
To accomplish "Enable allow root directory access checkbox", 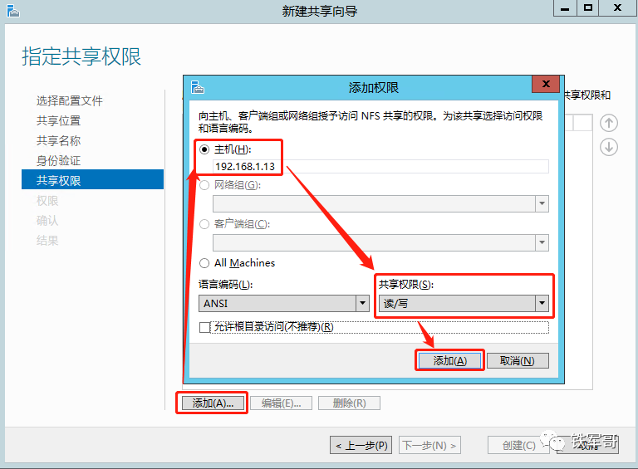I will pos(205,327).
